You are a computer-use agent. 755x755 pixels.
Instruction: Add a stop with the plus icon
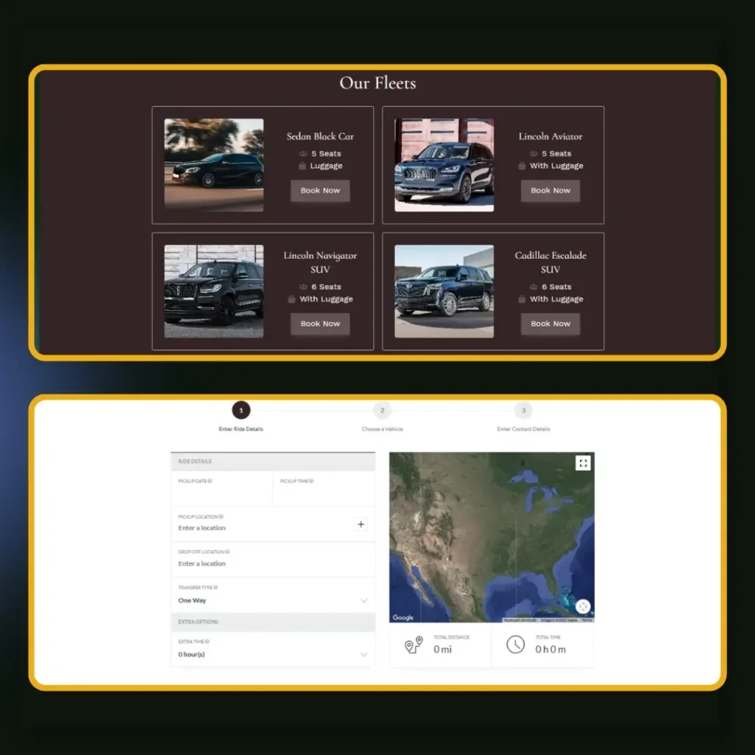click(361, 524)
